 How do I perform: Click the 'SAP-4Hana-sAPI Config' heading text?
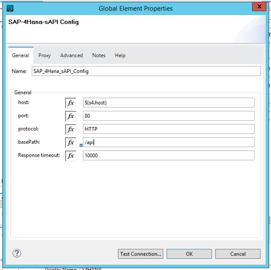43,22
